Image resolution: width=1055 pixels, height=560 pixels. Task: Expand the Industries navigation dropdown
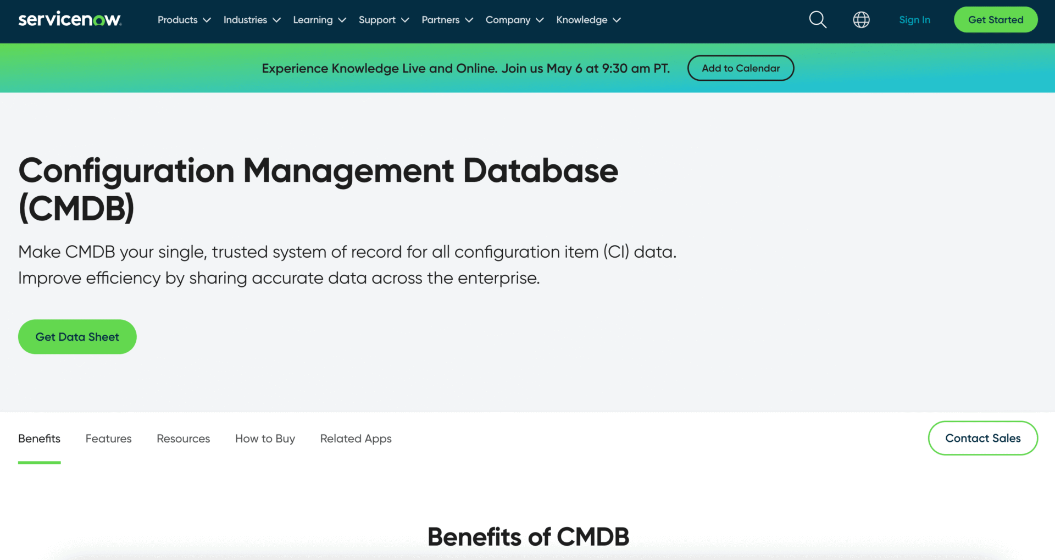click(x=251, y=20)
